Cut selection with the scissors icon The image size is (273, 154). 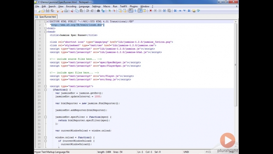pyautogui.click(x=72, y=11)
